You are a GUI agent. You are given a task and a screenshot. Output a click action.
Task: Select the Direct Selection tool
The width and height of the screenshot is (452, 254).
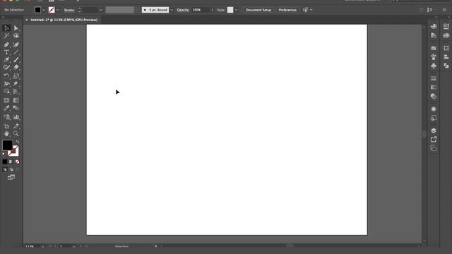[x=16, y=28]
